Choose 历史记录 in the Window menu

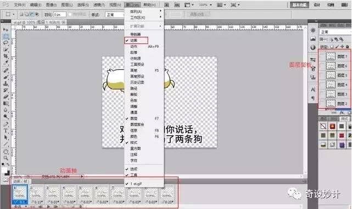[x=144, y=82]
